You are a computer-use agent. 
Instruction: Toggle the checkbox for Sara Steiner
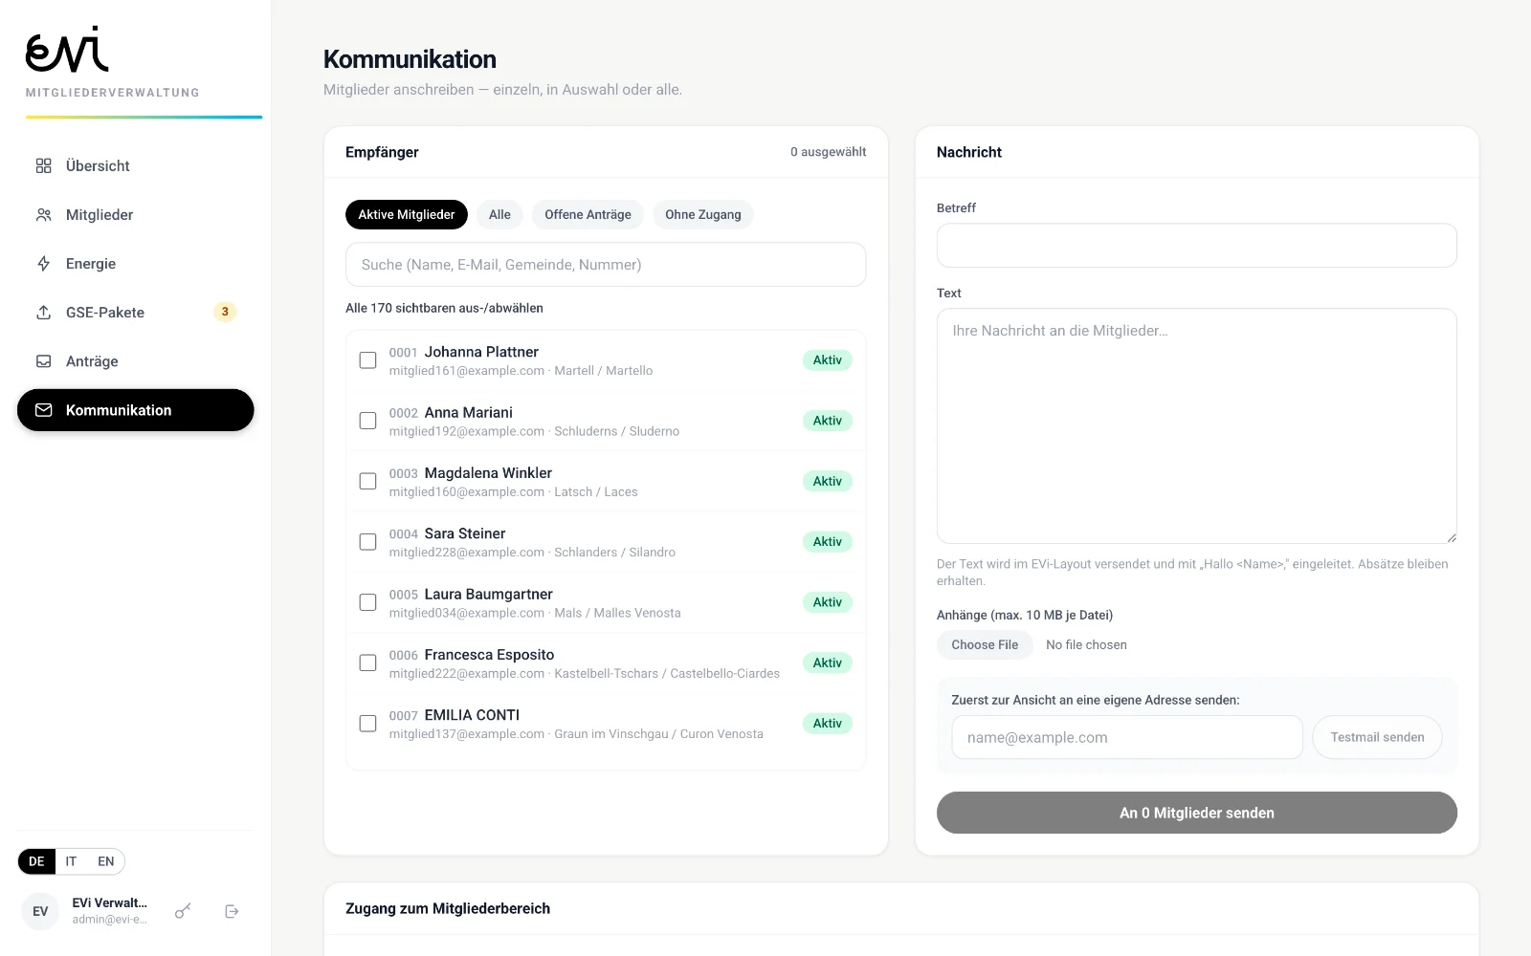[367, 542]
